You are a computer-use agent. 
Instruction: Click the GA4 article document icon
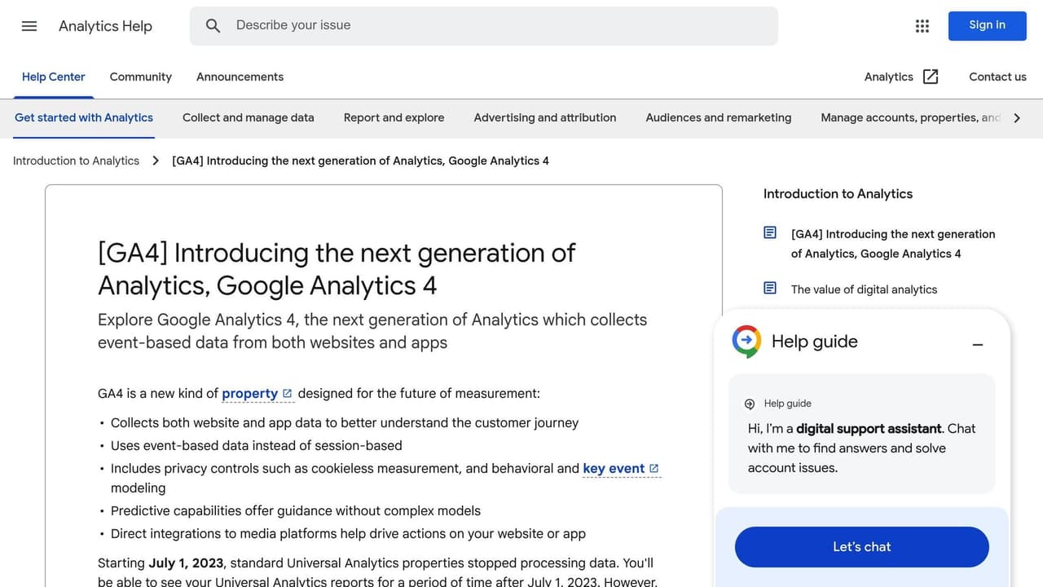coord(770,233)
